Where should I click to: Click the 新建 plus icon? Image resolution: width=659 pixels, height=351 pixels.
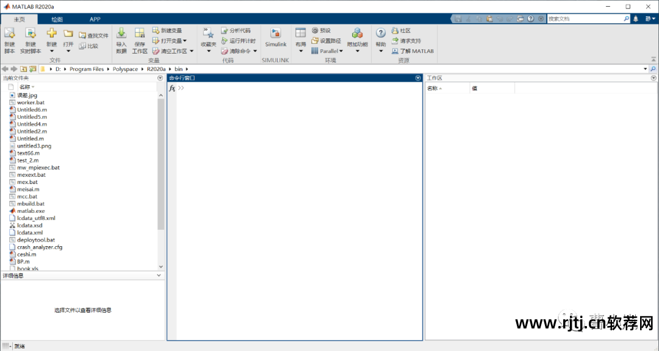coord(51,34)
